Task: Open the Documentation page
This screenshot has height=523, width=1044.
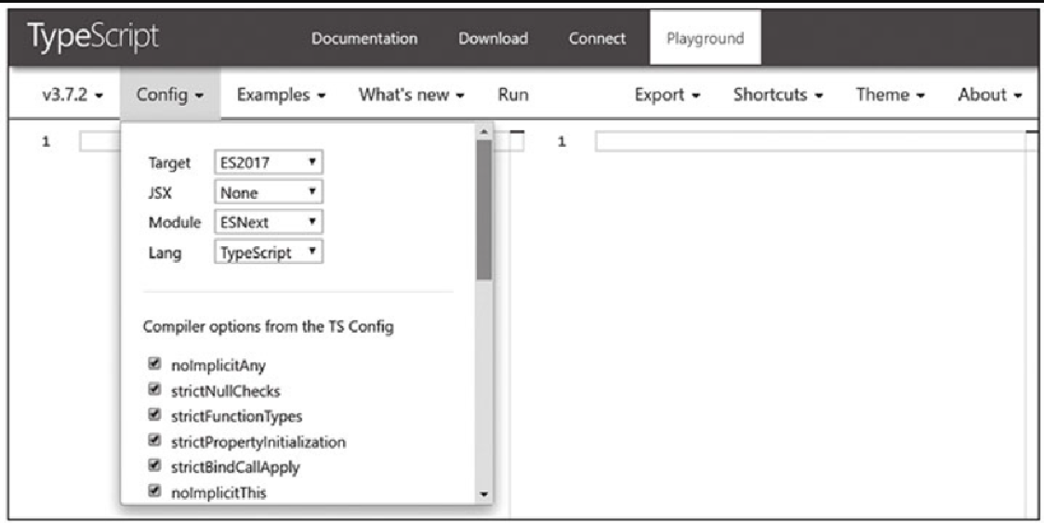Action: pyautogui.click(x=364, y=39)
